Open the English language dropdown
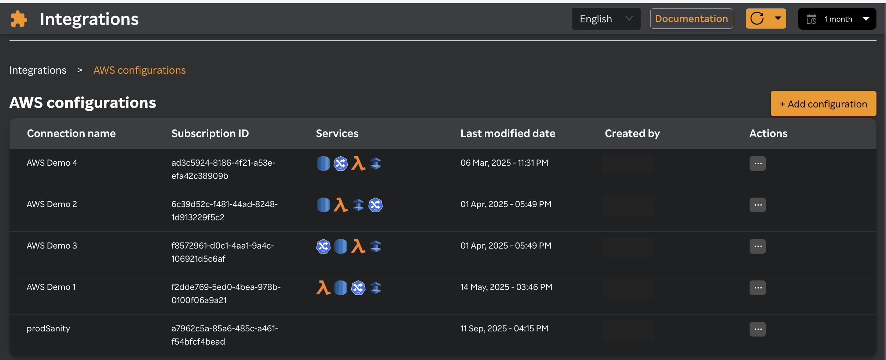Viewport: 886px width, 360px height. (x=606, y=19)
